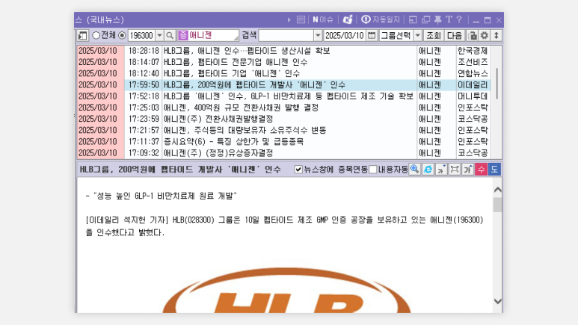Image resolution: width=578 pixels, height=325 pixels.
Task: Decrease font size with 가 down icon
Action: tap(441, 169)
